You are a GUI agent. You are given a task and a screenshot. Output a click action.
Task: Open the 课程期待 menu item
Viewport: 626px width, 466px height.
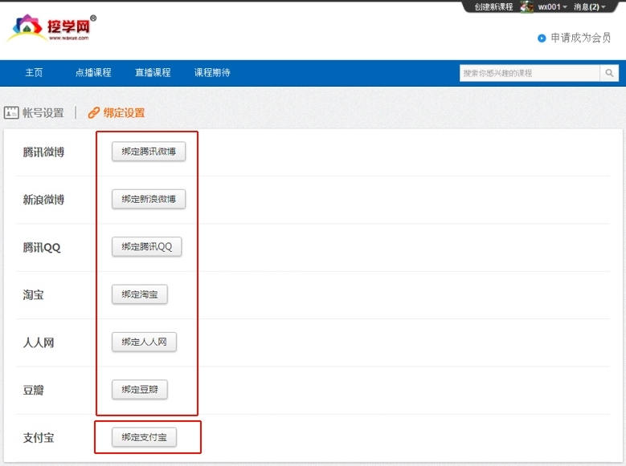pyautogui.click(x=212, y=72)
